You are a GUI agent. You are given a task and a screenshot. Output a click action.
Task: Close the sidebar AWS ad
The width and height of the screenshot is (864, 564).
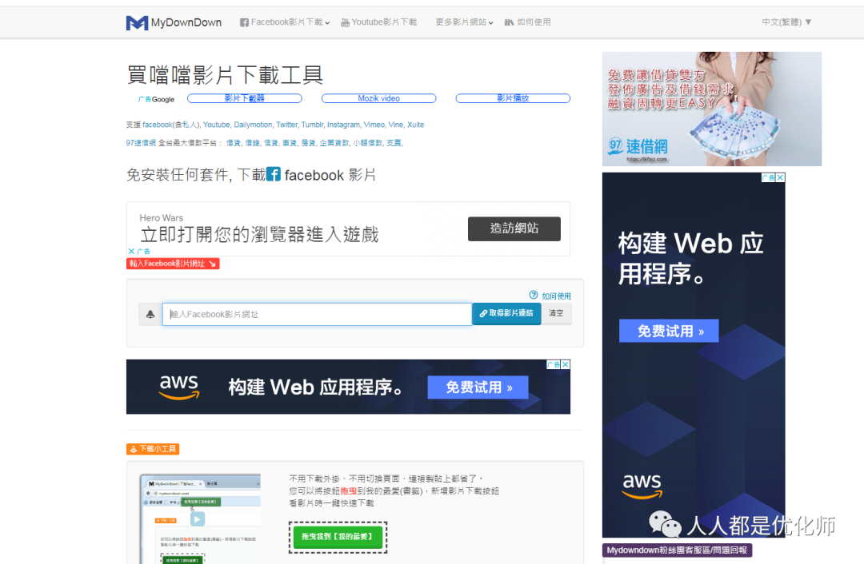[780, 177]
